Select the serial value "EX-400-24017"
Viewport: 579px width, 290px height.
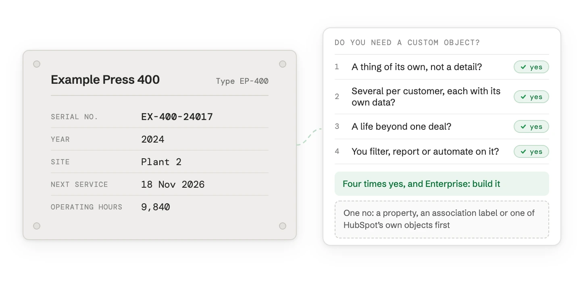177,117
